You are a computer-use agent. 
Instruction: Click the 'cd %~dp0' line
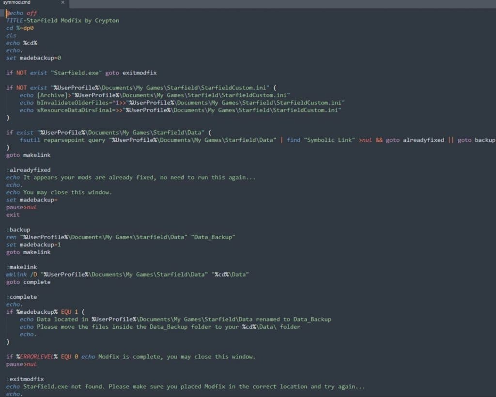tap(20, 28)
